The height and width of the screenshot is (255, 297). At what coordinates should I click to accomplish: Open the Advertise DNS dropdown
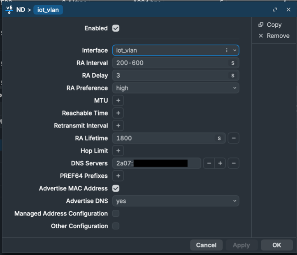pos(176,201)
